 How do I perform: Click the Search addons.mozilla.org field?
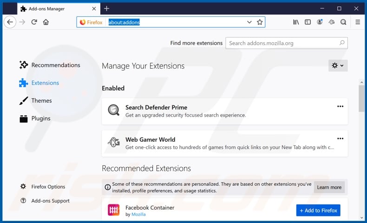click(x=287, y=43)
